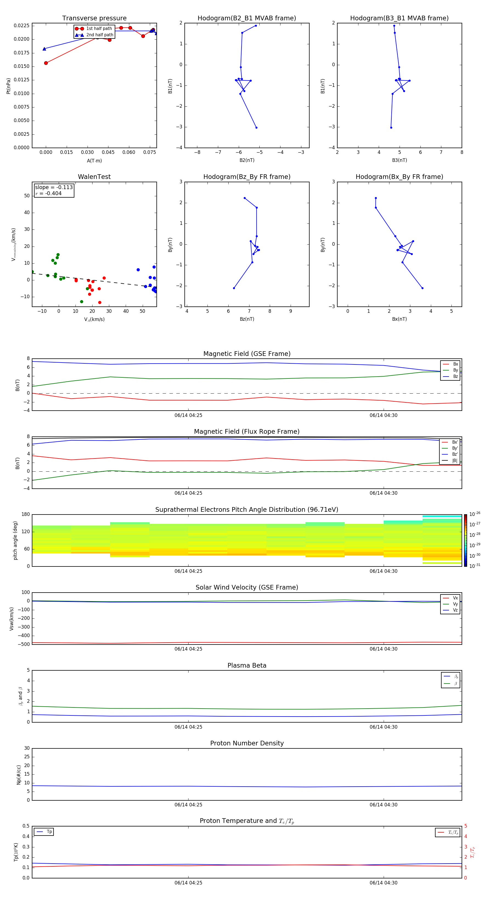Click the 'Proton Number Density' title
The height and width of the screenshot is (907, 494).
[x=247, y=743]
